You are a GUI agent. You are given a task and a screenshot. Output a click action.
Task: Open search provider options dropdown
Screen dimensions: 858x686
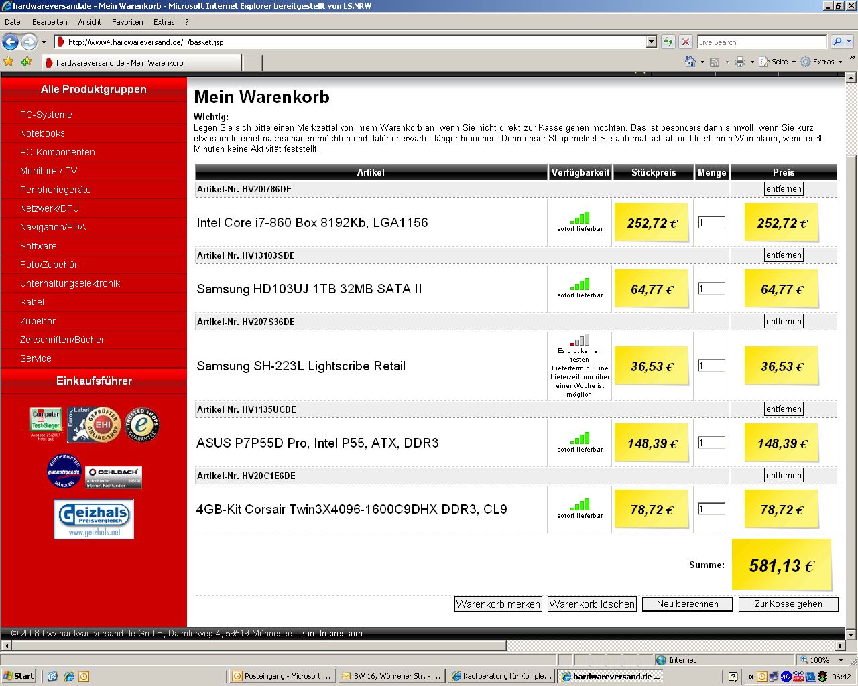[x=849, y=42]
